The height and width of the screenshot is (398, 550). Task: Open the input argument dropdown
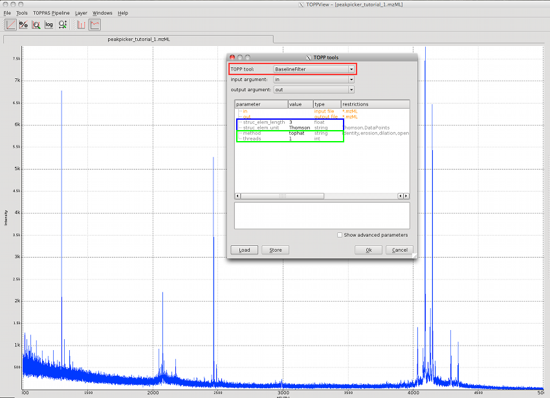tap(314, 79)
